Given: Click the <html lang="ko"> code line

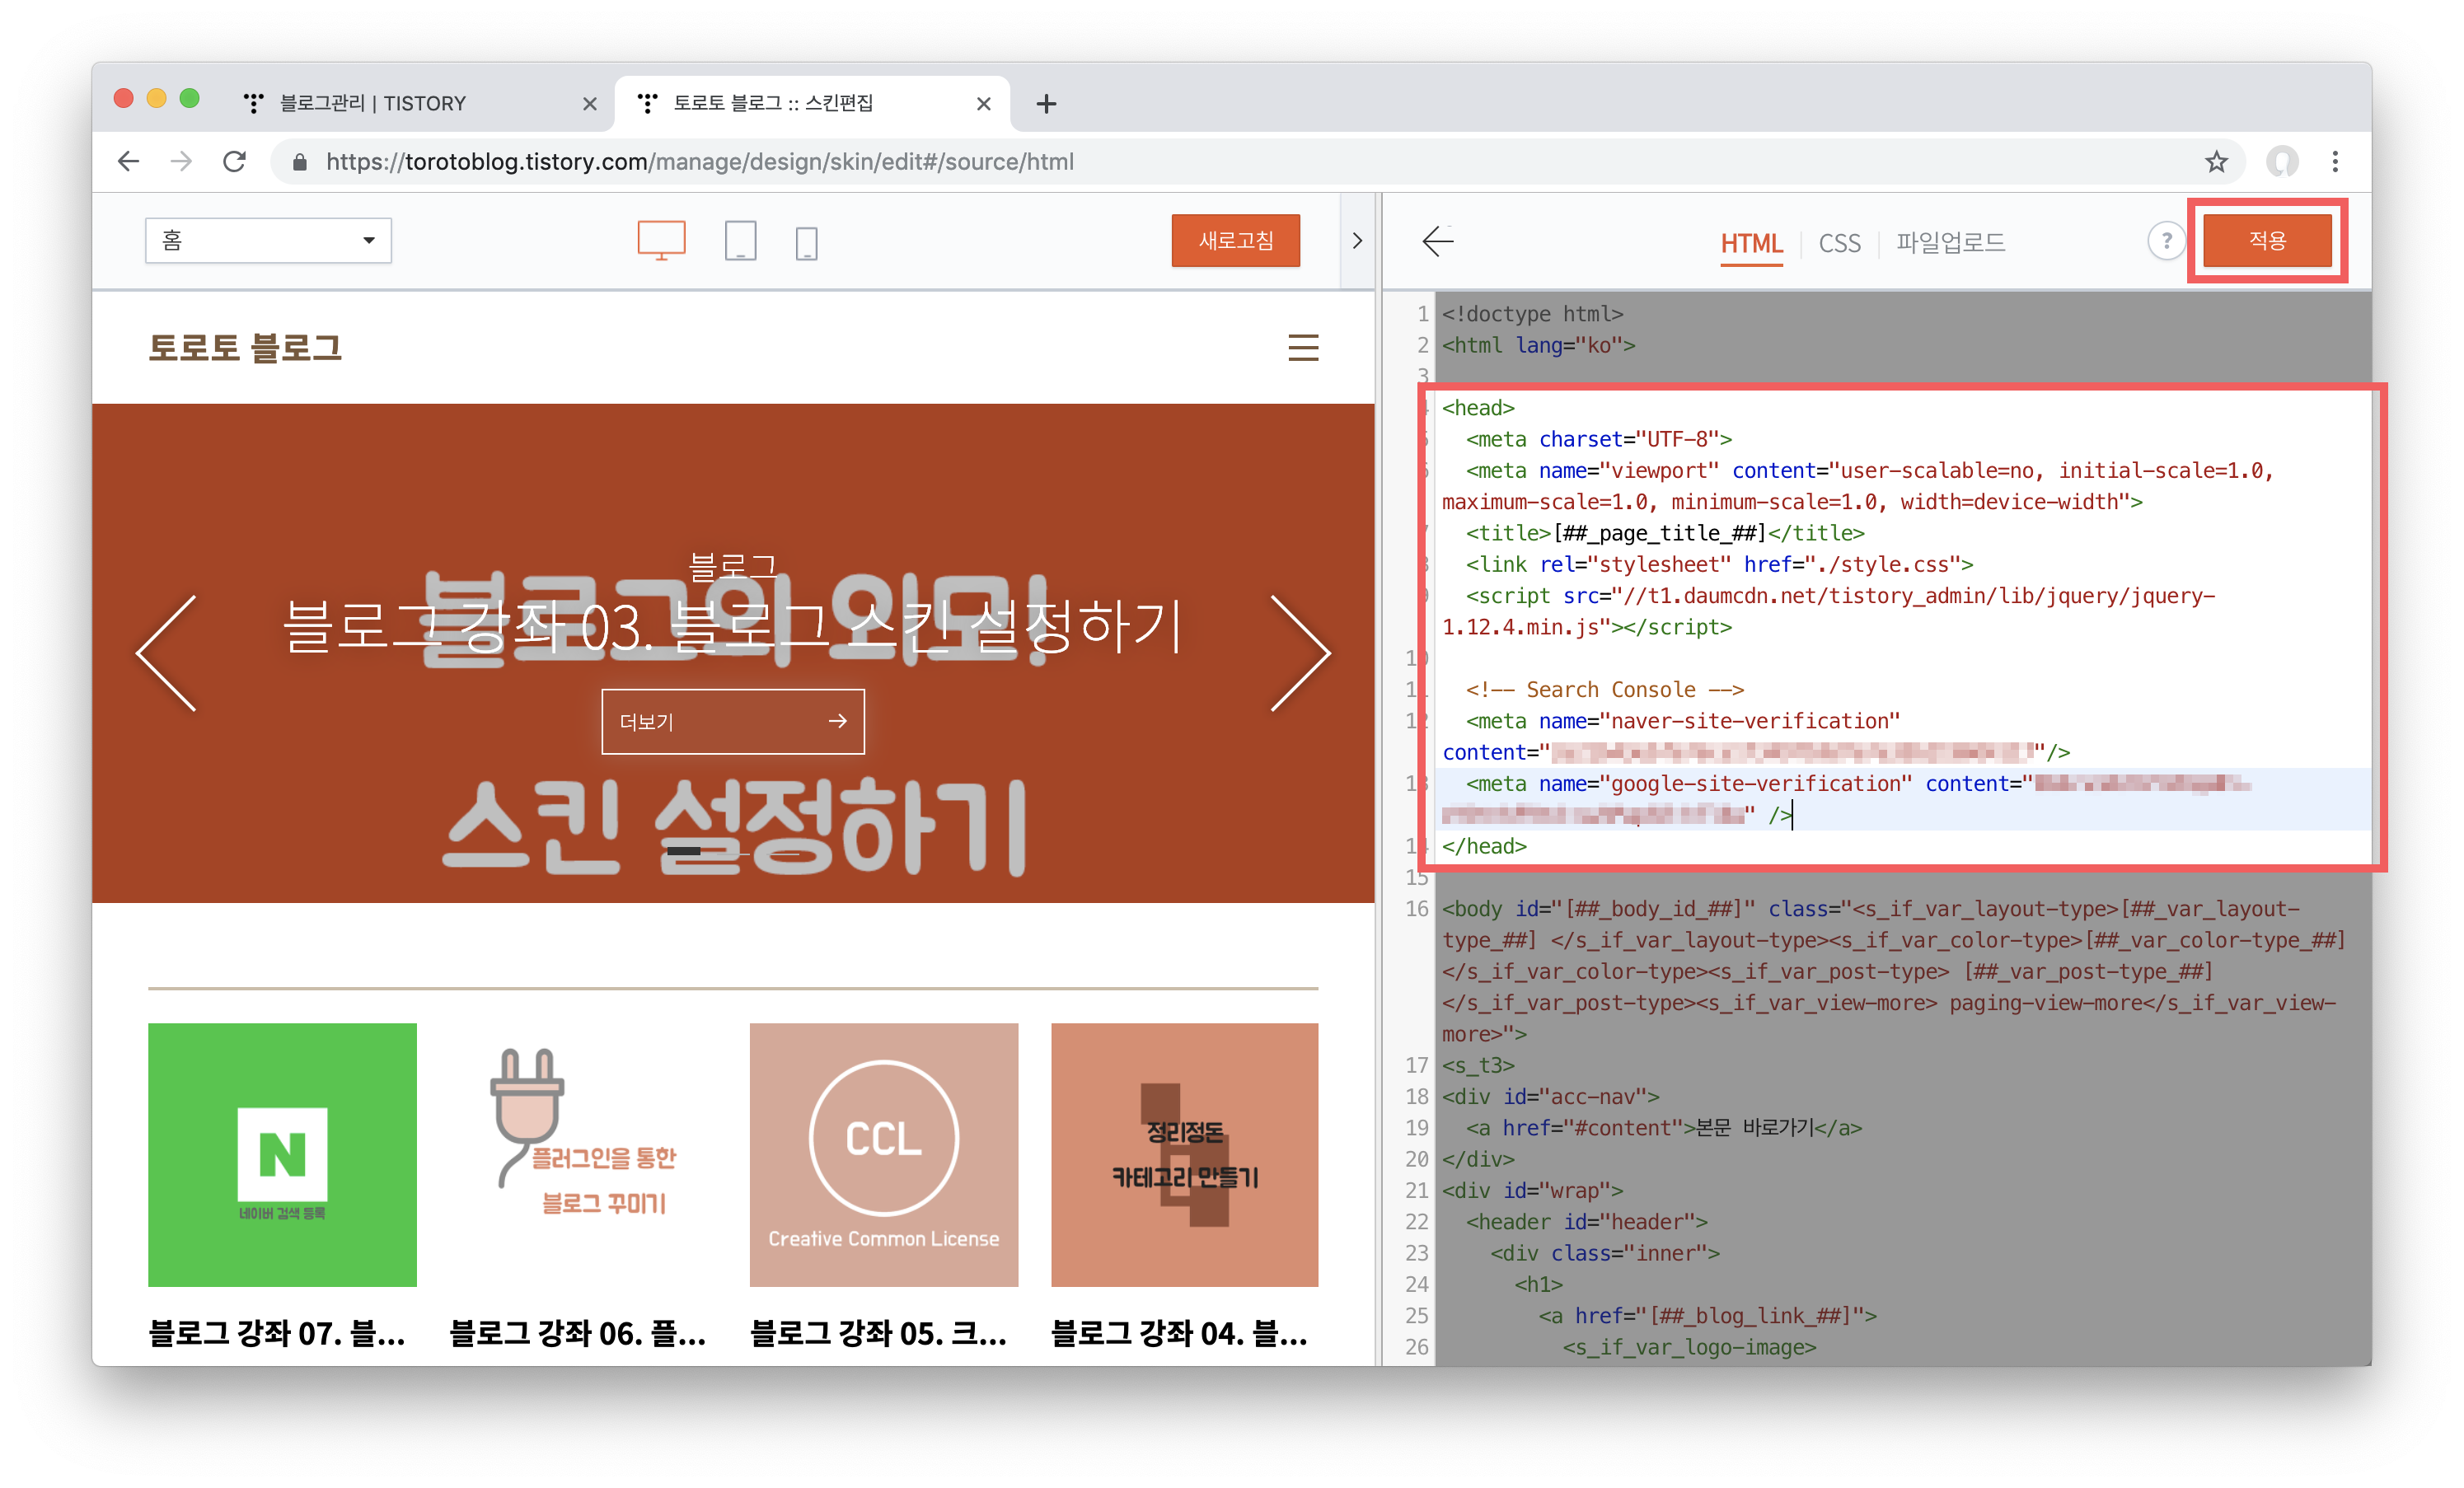Looking at the screenshot, I should [1538, 345].
